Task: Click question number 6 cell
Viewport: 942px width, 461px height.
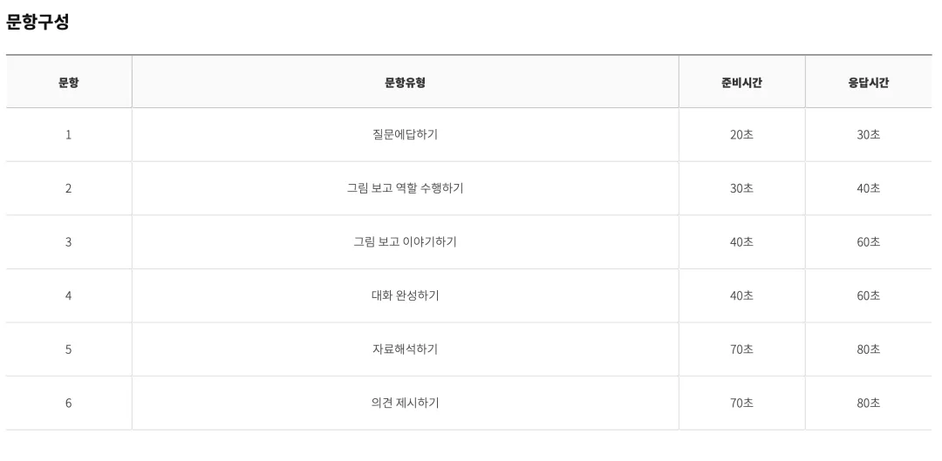Action: point(69,403)
